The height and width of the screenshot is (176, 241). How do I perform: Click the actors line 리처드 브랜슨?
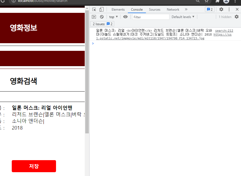click(x=48, y=114)
